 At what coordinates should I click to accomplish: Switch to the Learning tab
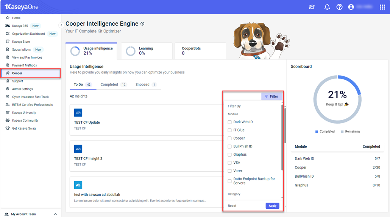147,51
